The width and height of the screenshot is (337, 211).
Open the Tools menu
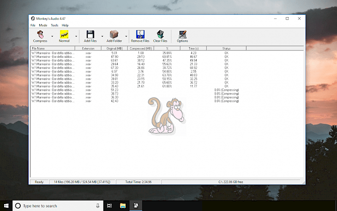tap(54, 25)
